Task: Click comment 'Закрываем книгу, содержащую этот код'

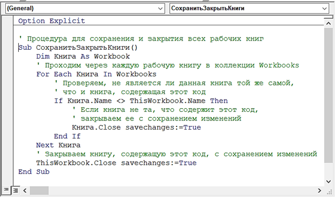Action: (177, 154)
